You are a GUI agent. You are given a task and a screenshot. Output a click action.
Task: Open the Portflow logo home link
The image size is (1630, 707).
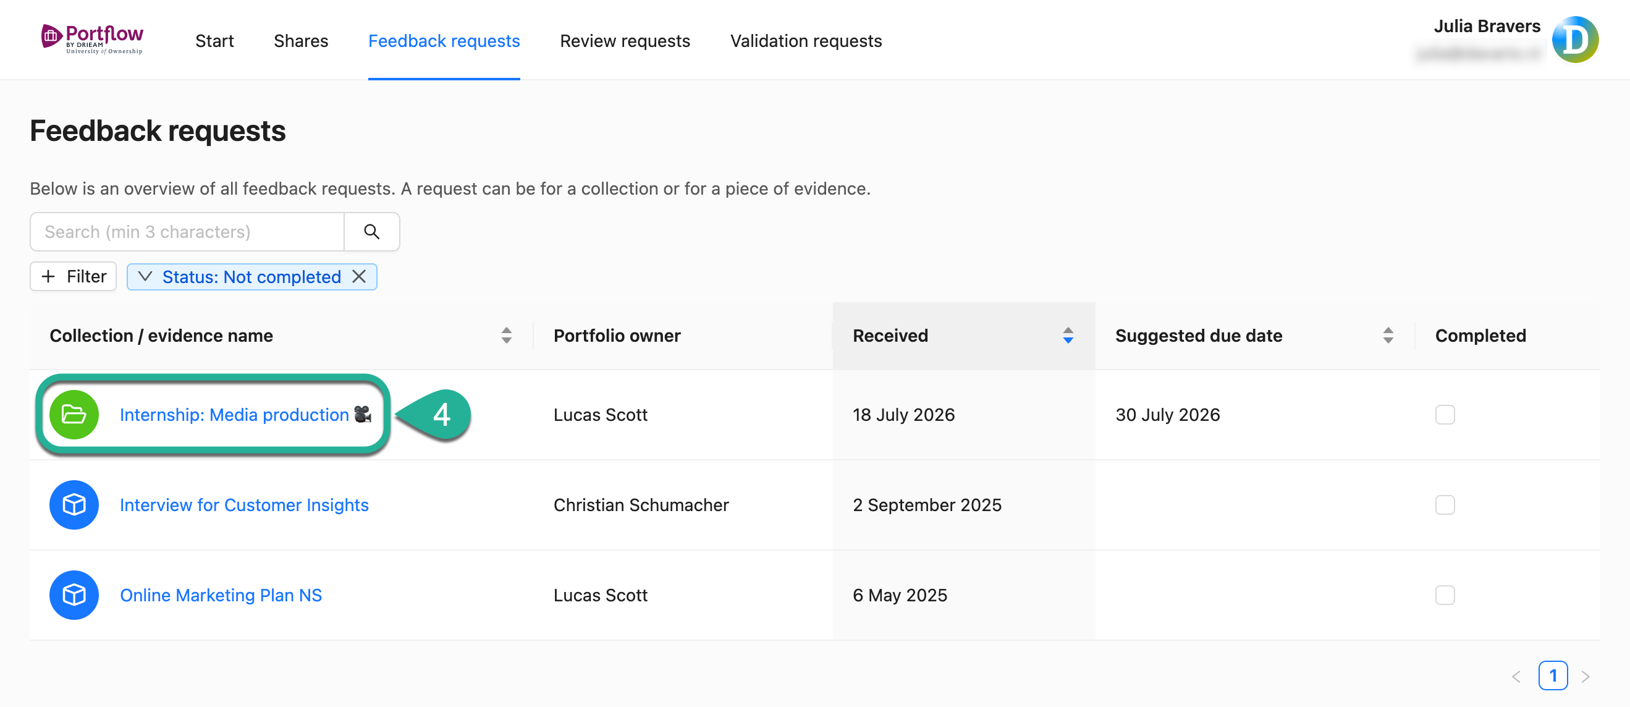coord(93,39)
